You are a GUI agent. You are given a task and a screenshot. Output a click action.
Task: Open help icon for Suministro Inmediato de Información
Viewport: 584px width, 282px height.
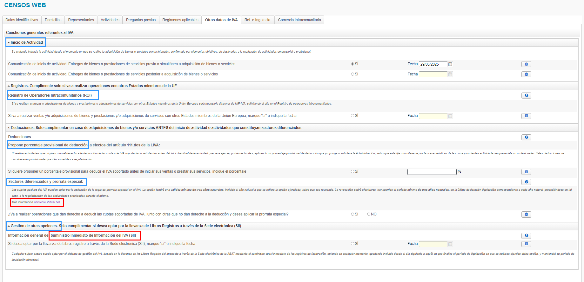[x=526, y=236]
